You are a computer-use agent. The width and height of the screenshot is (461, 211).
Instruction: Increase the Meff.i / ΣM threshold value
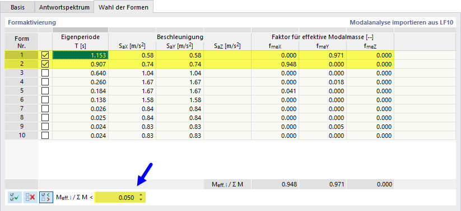pos(141,195)
